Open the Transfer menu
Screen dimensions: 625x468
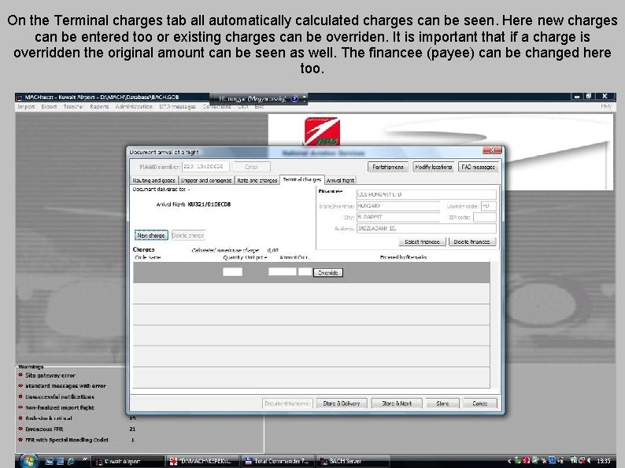coord(73,107)
